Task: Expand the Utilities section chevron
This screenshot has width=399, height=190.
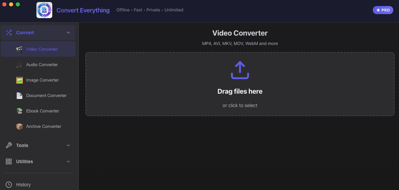Action: click(x=68, y=161)
